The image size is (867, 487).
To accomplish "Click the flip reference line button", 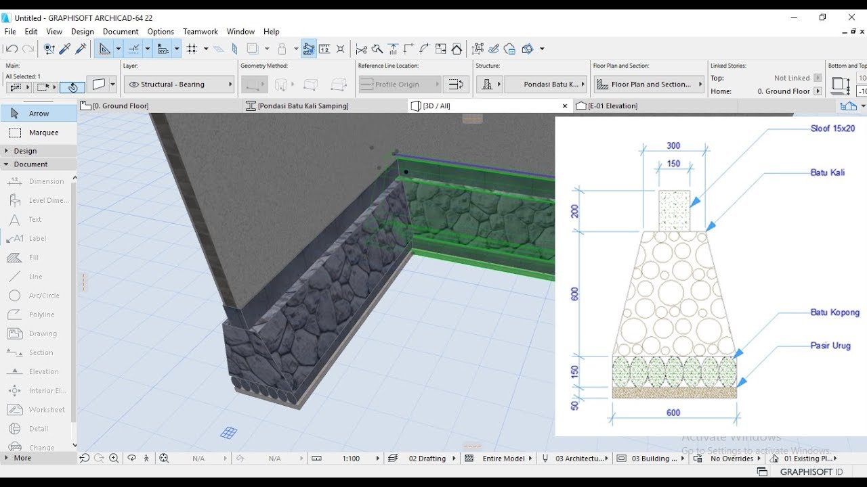I will (457, 85).
